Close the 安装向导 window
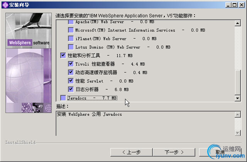Screen dimensions: 247x162 coord(241,5)
